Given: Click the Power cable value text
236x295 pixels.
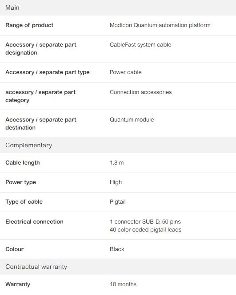Looking at the screenshot, I should pyautogui.click(x=125, y=72).
